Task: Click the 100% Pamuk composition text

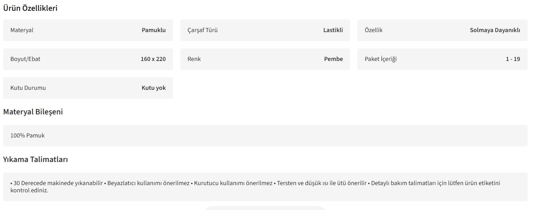Action: tap(28, 136)
